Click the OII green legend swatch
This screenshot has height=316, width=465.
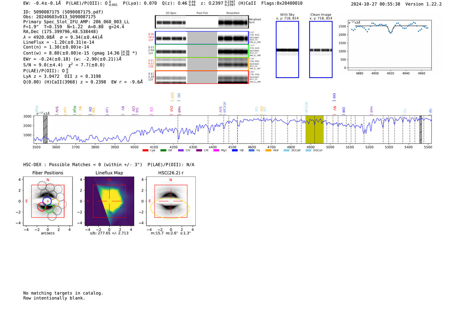[x=163, y=150]
